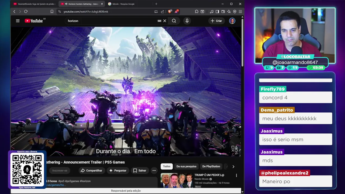345x194 pixels.
Task: Open the more actions three-dot button under video
Action: point(154,171)
